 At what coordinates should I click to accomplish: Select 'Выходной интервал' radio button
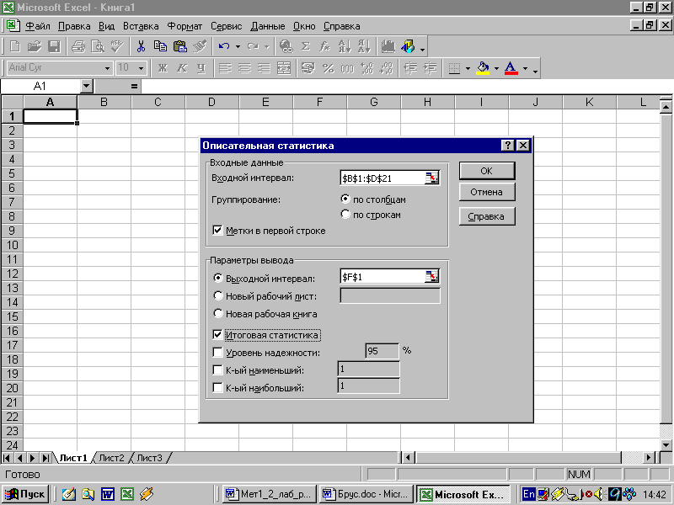218,279
